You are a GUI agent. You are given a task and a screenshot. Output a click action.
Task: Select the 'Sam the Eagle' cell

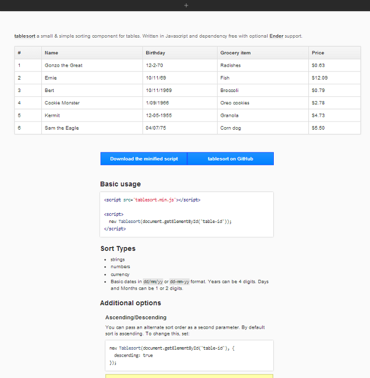pyautogui.click(x=92, y=128)
